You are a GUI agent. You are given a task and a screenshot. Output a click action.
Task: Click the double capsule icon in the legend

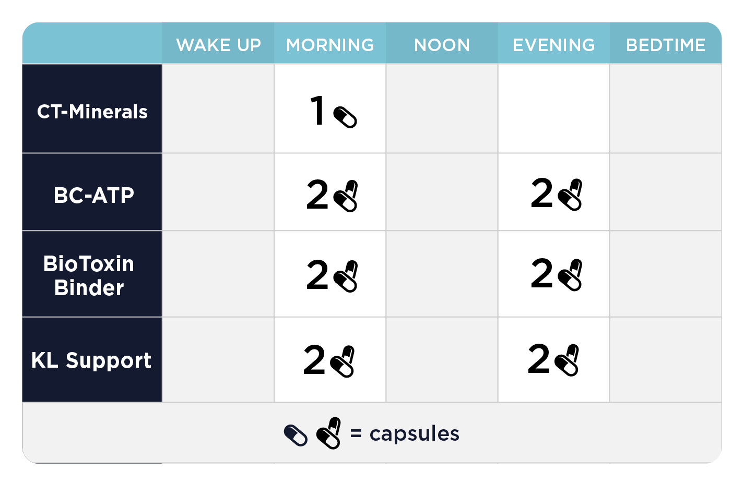pyautogui.click(x=329, y=433)
